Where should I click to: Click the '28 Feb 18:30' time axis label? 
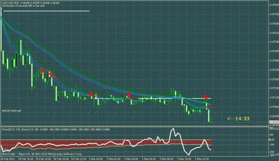[x=43, y=159]
